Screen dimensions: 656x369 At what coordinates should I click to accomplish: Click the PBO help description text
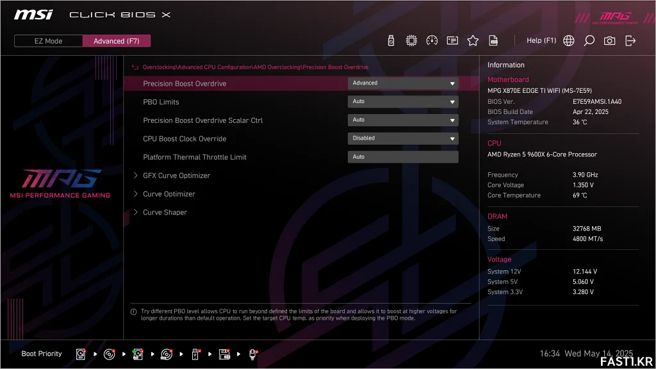(x=299, y=315)
